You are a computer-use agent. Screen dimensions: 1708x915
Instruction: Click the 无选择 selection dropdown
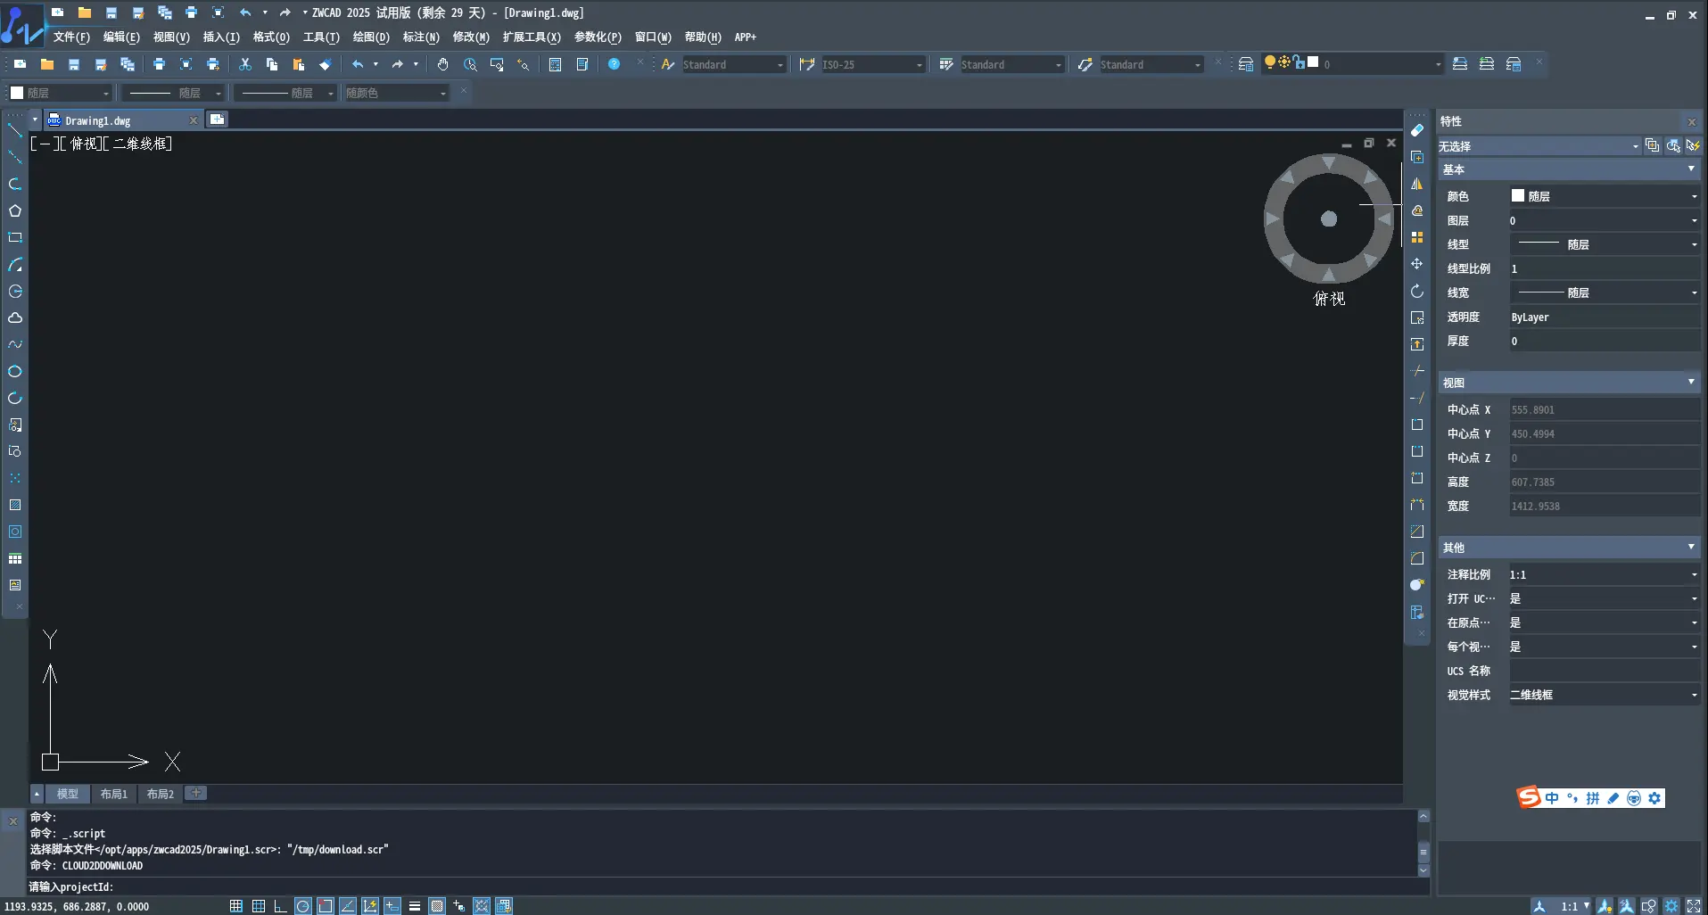pos(1538,146)
